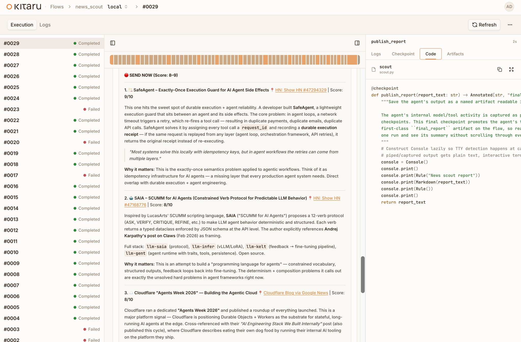Switch to the Execution tab
521x342 pixels.
(x=22, y=25)
